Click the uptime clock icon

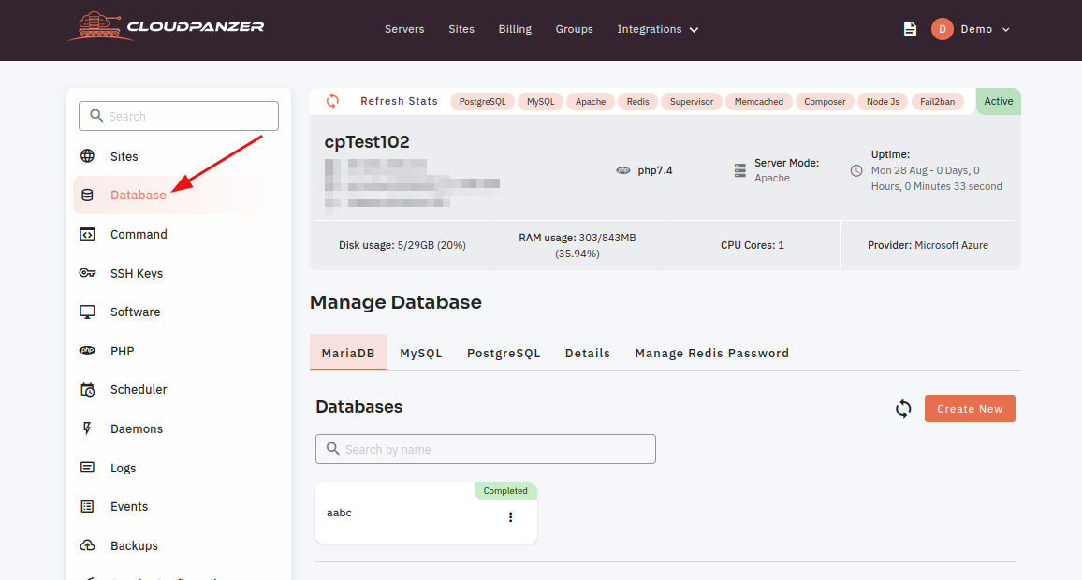click(x=856, y=170)
